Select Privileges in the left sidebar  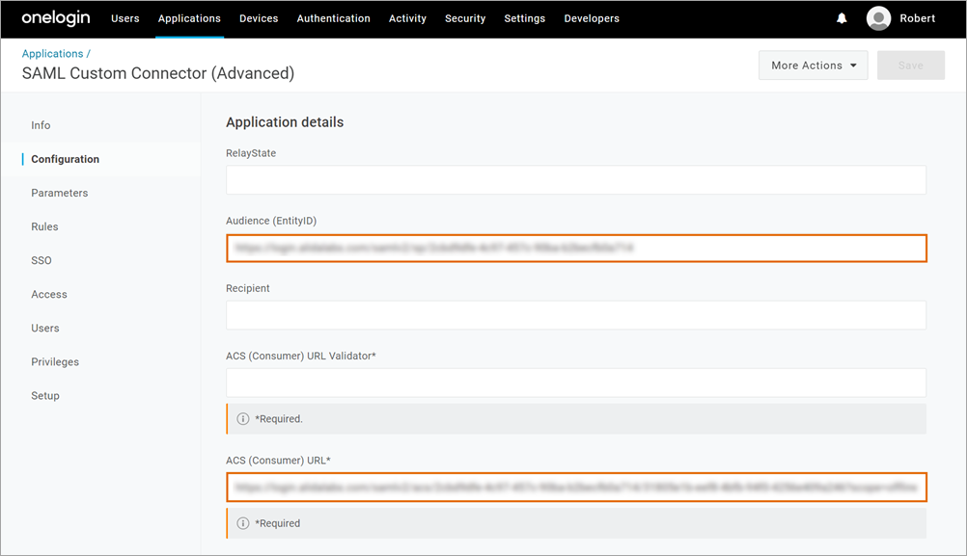tap(55, 361)
